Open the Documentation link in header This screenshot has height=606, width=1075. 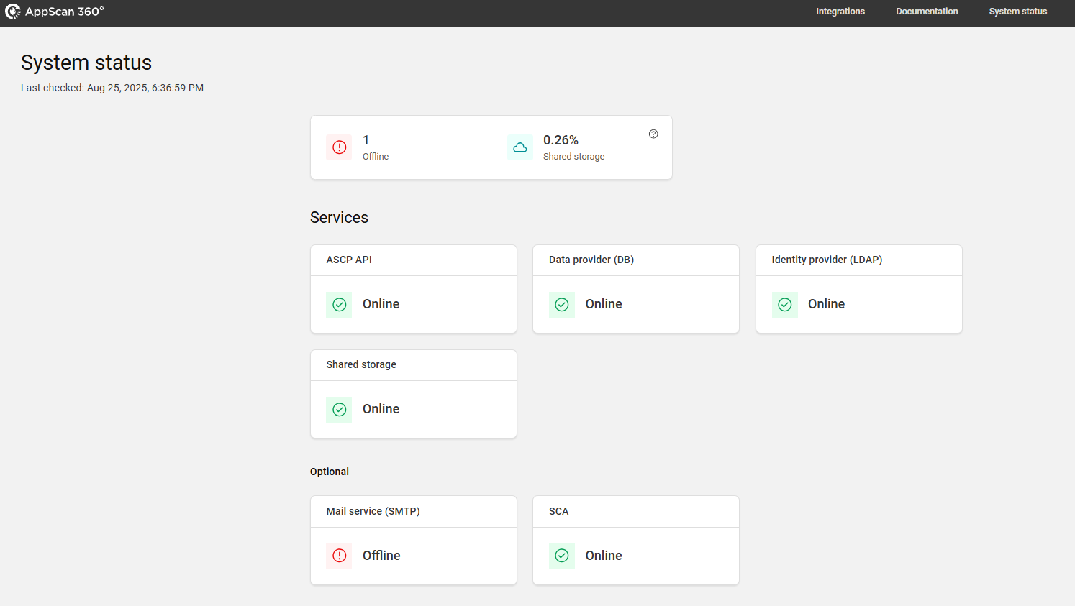(927, 12)
